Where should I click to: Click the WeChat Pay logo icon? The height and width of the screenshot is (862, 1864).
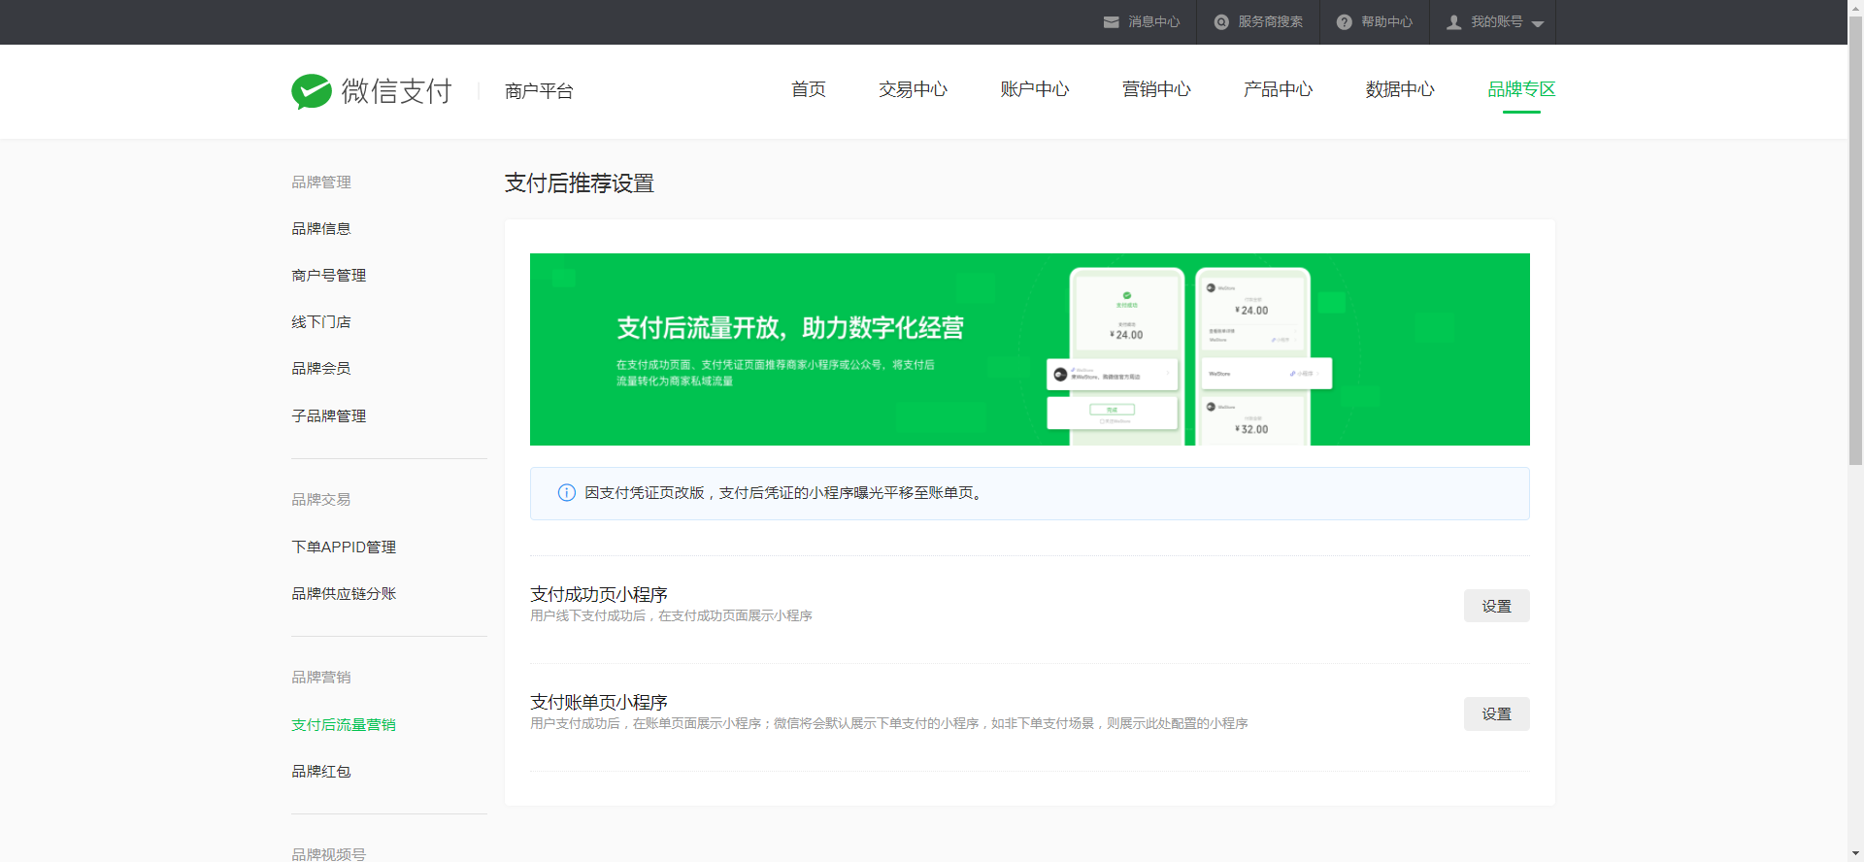[312, 91]
